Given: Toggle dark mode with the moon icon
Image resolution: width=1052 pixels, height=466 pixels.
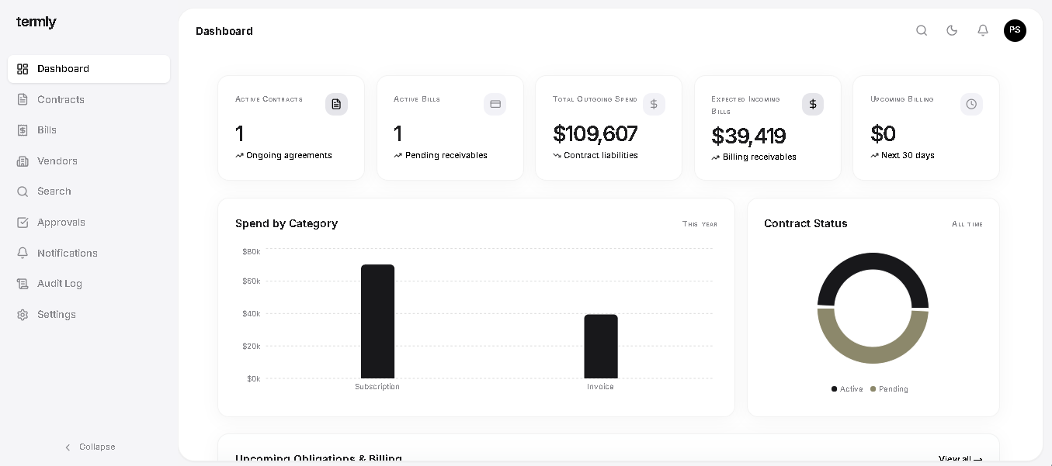Looking at the screenshot, I should (x=952, y=30).
